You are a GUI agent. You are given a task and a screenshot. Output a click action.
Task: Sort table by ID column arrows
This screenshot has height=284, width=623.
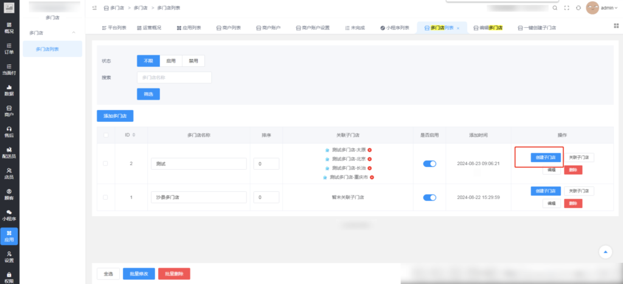click(x=133, y=135)
